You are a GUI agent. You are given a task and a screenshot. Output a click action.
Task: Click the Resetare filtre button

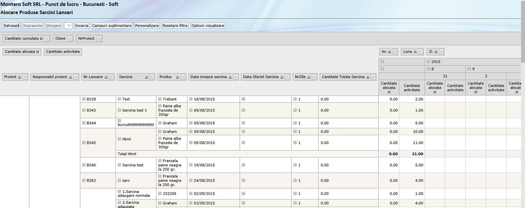coord(175,25)
